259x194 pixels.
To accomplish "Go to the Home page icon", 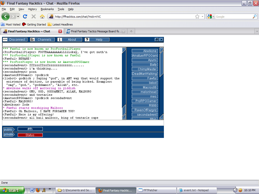I will [x=42, y=16].
